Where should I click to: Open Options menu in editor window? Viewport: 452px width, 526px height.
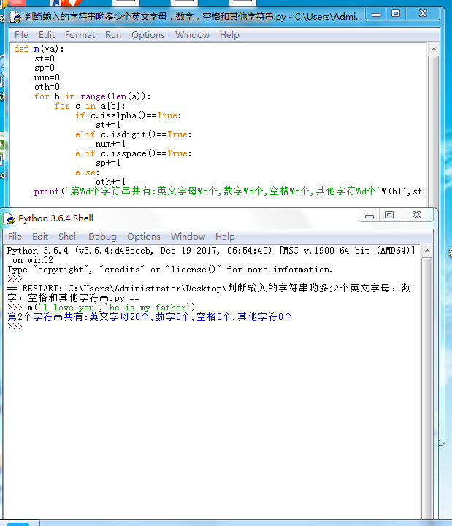[x=148, y=35]
